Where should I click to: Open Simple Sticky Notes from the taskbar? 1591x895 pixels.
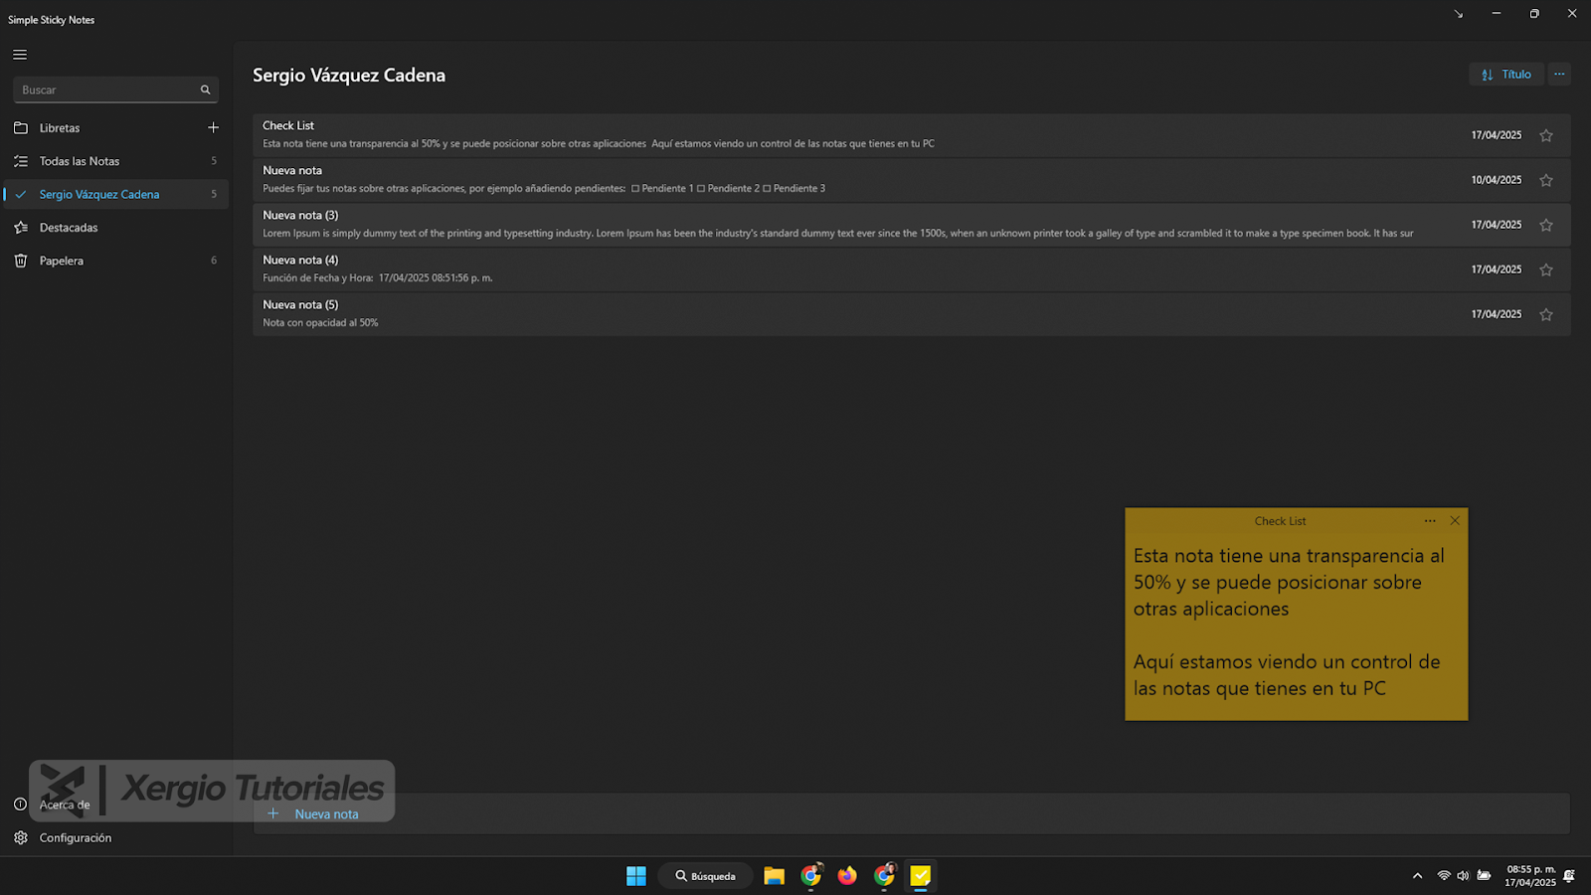tap(920, 875)
